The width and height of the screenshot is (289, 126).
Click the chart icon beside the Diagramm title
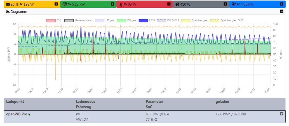(x=8, y=12)
